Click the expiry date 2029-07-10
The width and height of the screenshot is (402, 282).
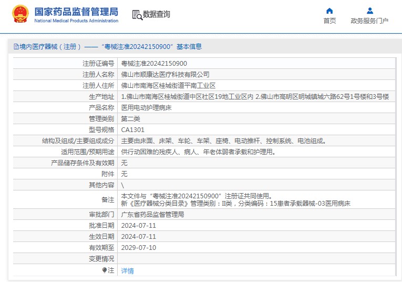(139, 248)
